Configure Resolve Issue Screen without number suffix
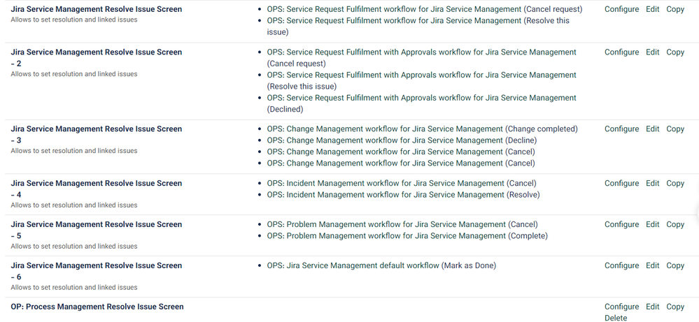The height and width of the screenshot is (322, 699). (621, 9)
